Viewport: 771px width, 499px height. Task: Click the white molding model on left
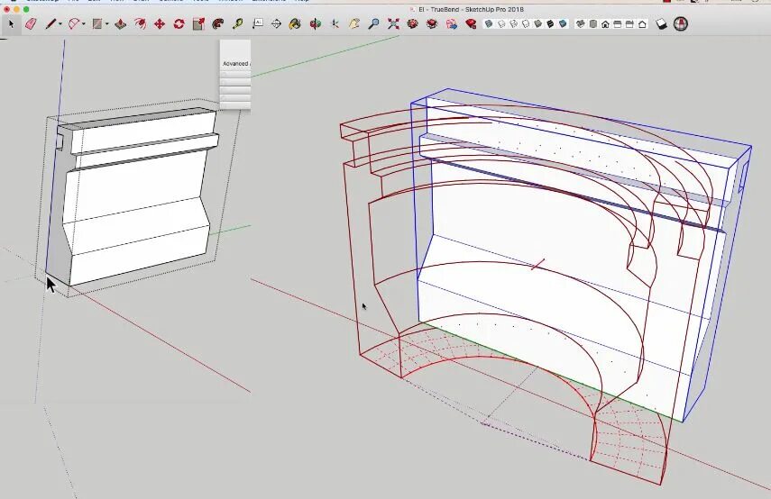(133, 196)
